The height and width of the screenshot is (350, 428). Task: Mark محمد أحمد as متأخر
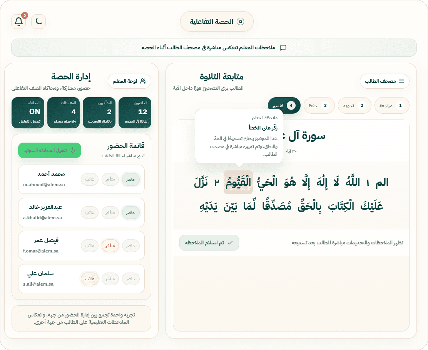(110, 179)
